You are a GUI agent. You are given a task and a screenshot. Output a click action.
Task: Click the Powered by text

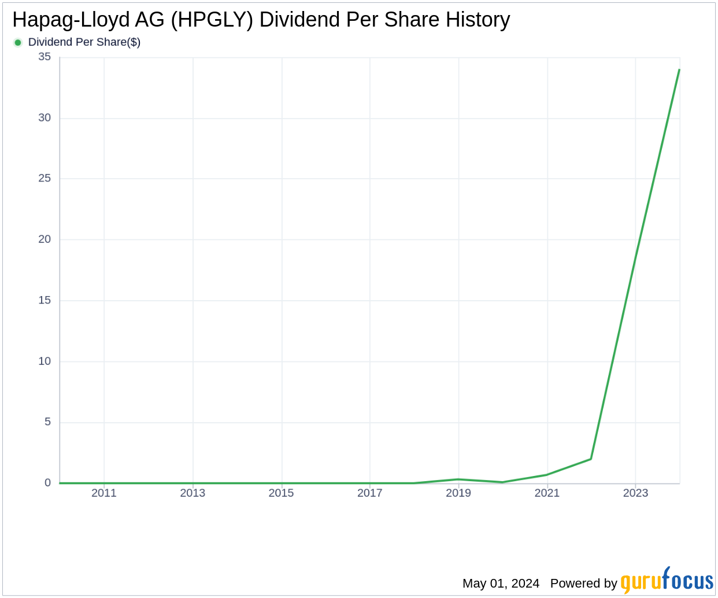pyautogui.click(x=584, y=583)
